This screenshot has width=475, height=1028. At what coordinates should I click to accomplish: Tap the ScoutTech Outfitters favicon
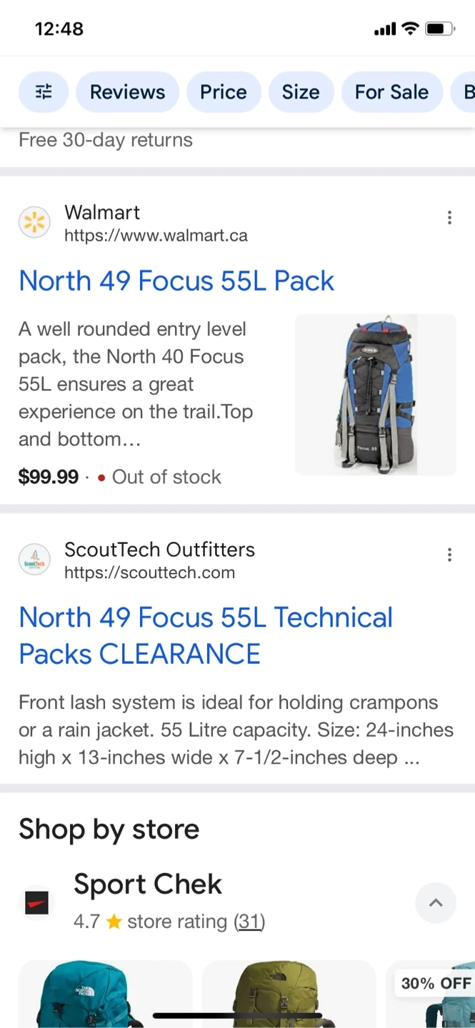[x=34, y=560]
